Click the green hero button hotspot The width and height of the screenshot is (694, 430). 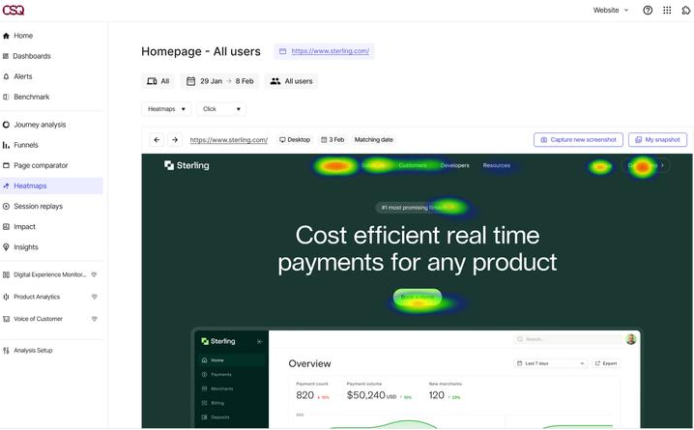coord(418,298)
